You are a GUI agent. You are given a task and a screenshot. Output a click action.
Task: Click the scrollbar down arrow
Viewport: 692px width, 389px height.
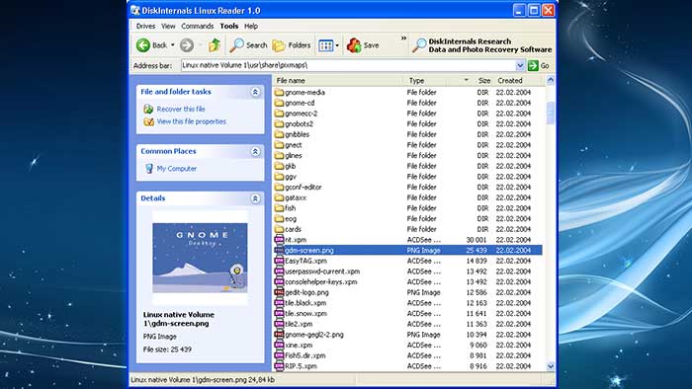[x=551, y=366]
